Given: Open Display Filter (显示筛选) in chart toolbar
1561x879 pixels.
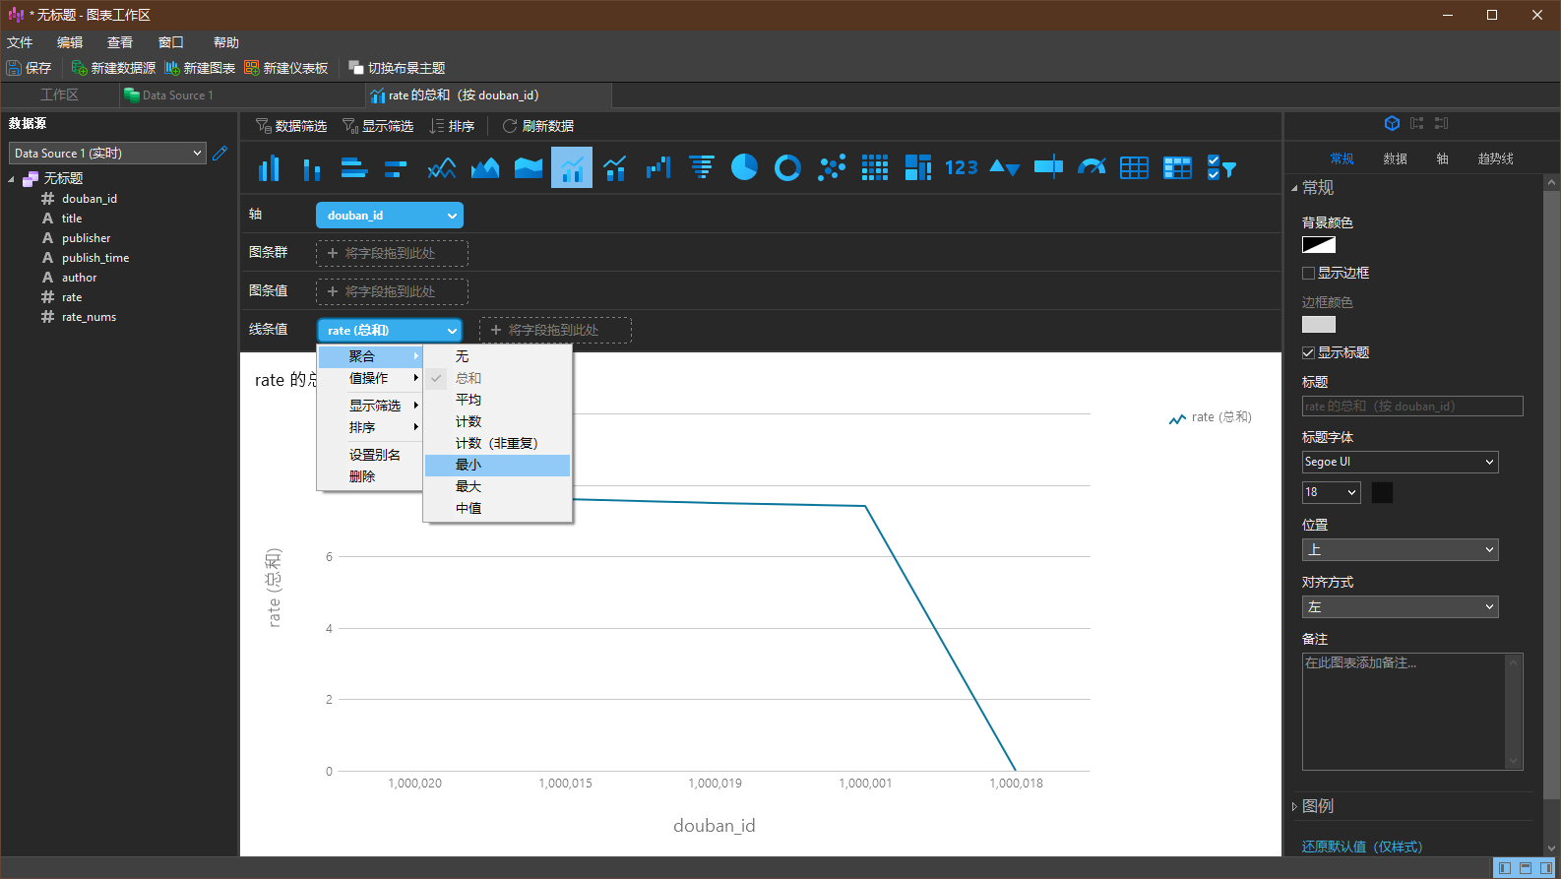Looking at the screenshot, I should click(378, 126).
